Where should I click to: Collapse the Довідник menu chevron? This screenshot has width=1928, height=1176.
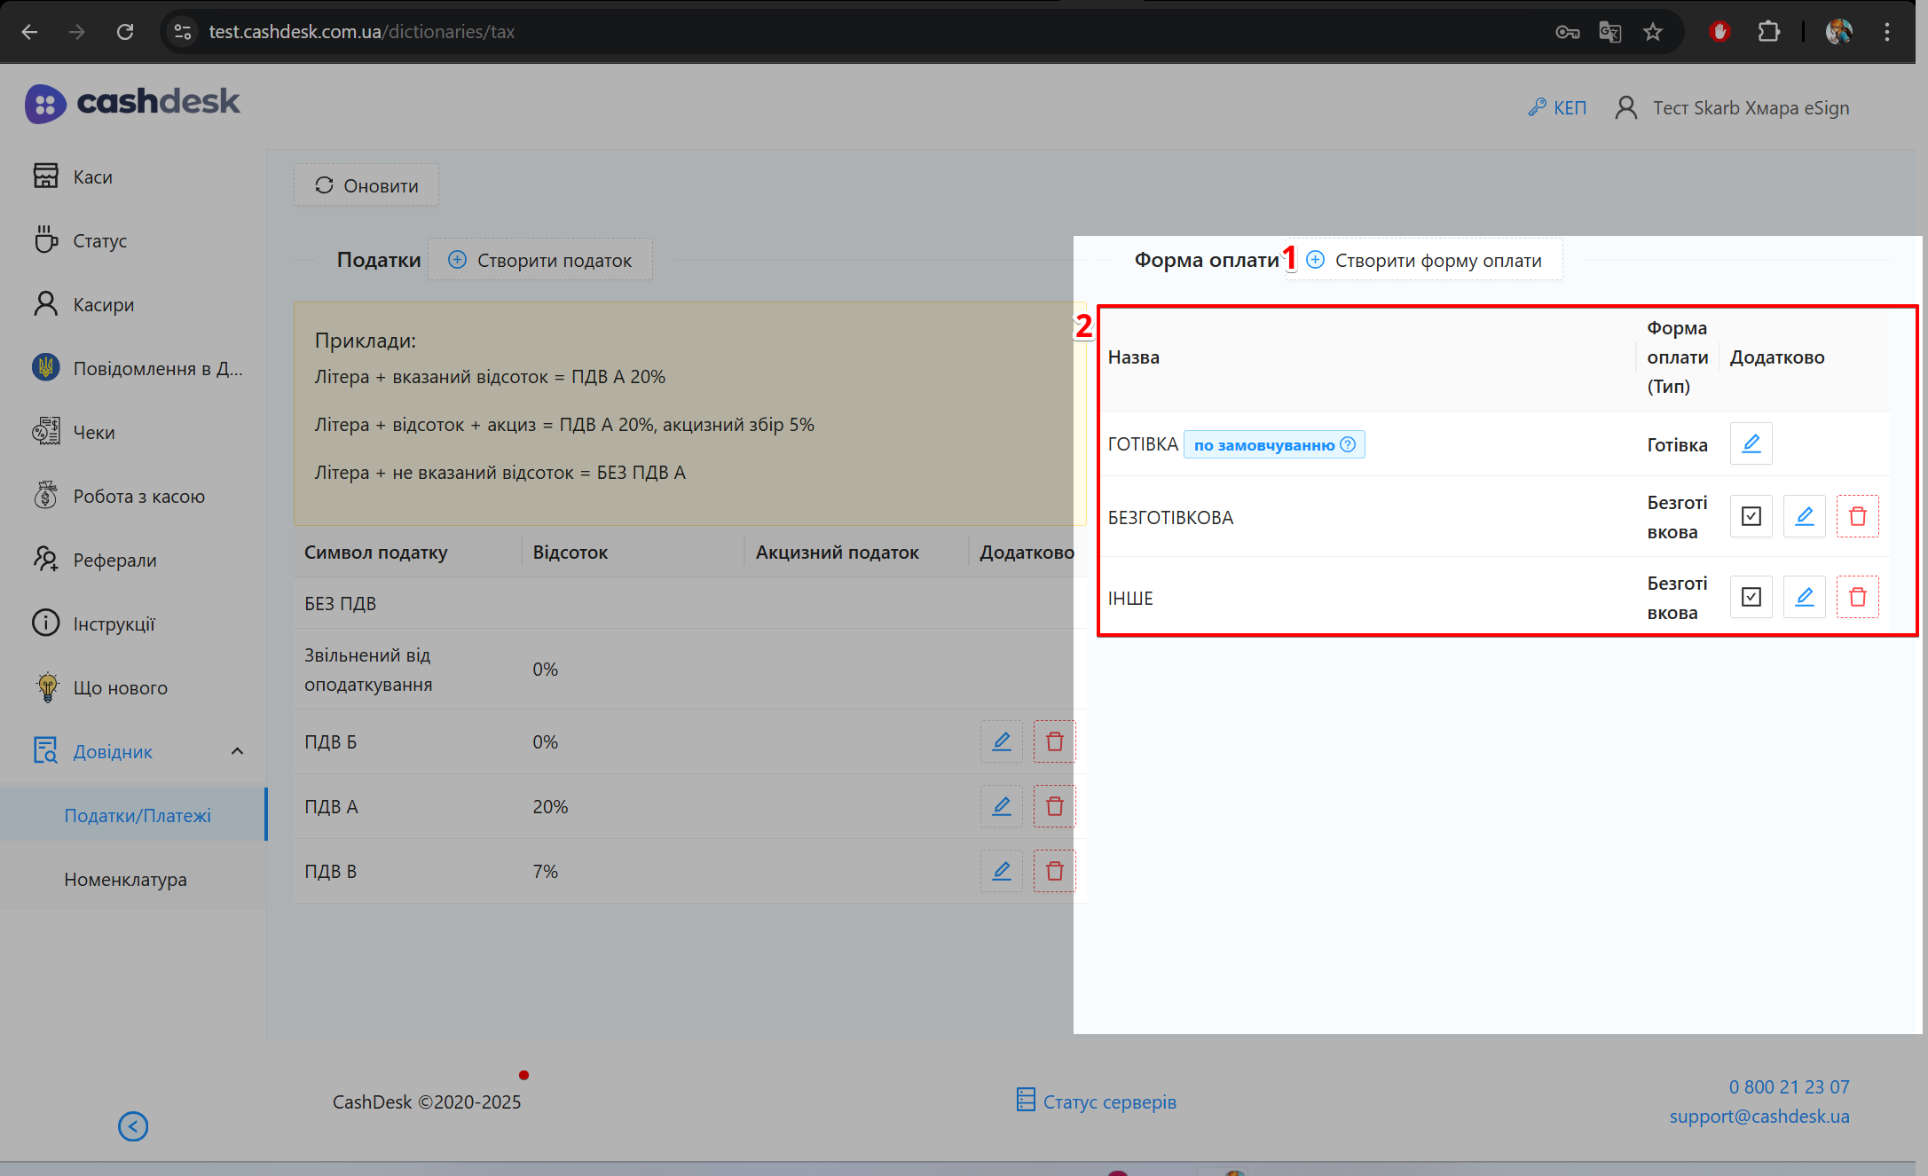coord(237,751)
